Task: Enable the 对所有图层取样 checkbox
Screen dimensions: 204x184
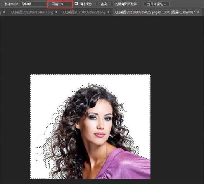Action: (x=112, y=4)
